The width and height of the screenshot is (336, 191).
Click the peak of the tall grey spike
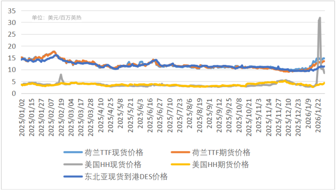pos(320,18)
